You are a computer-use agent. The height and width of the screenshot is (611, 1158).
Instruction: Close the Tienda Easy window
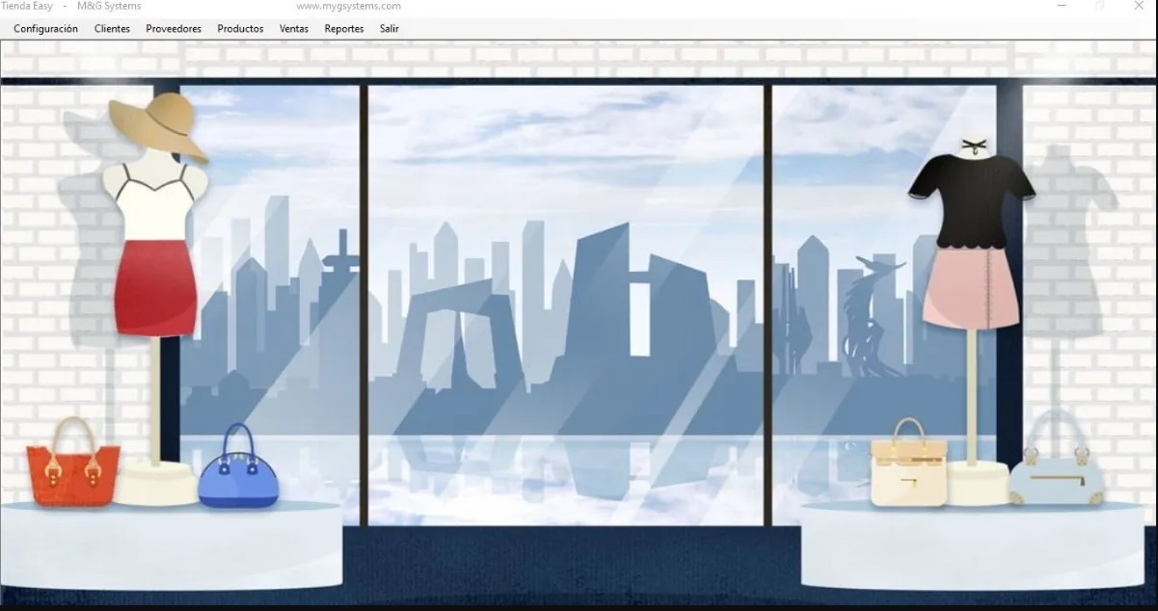[1139, 6]
